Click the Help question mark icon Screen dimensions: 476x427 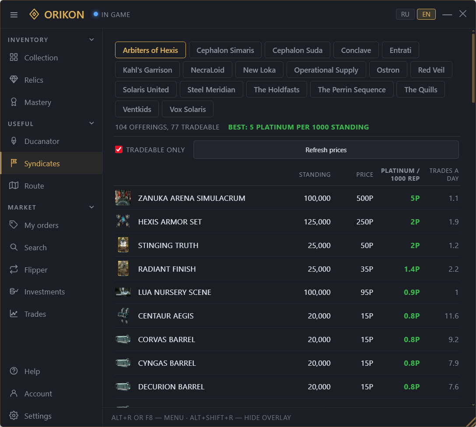(x=14, y=371)
